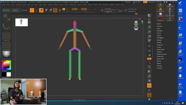
Task: Click the Zoom3D icon on right shelf
Action: (149, 76)
